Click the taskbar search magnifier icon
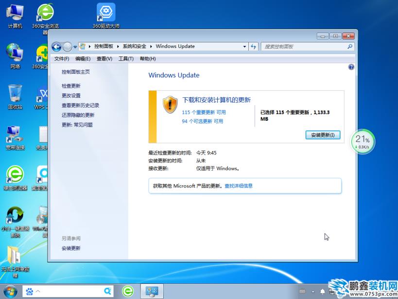 pyautogui.click(x=107, y=291)
